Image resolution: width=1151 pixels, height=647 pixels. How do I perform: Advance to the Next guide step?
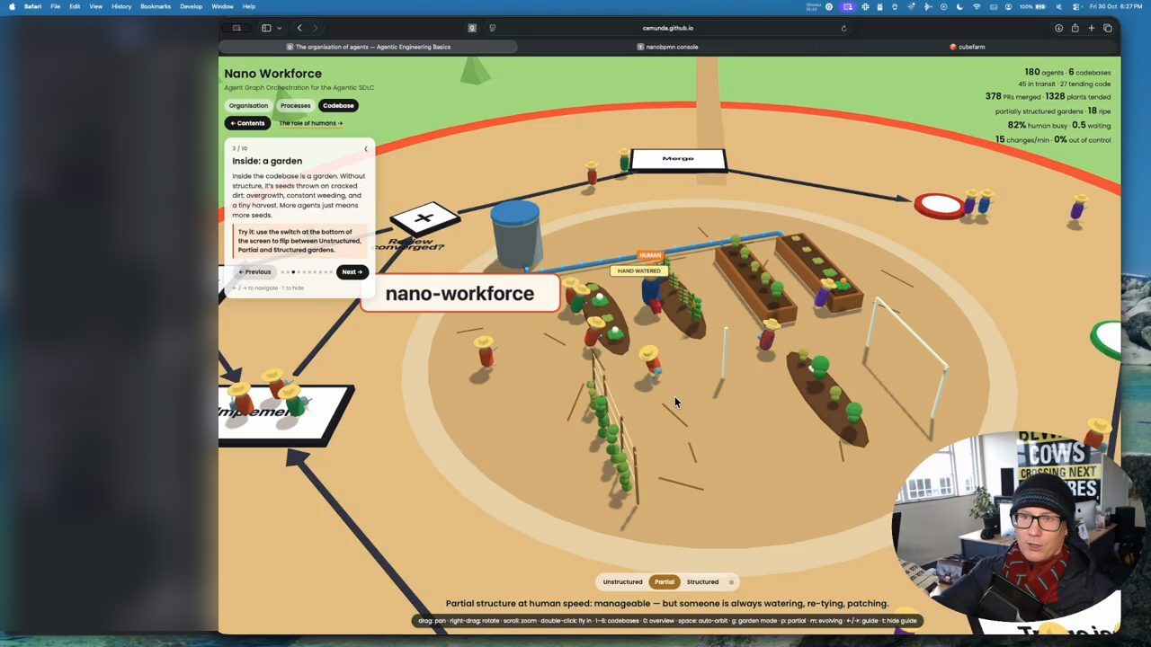352,271
